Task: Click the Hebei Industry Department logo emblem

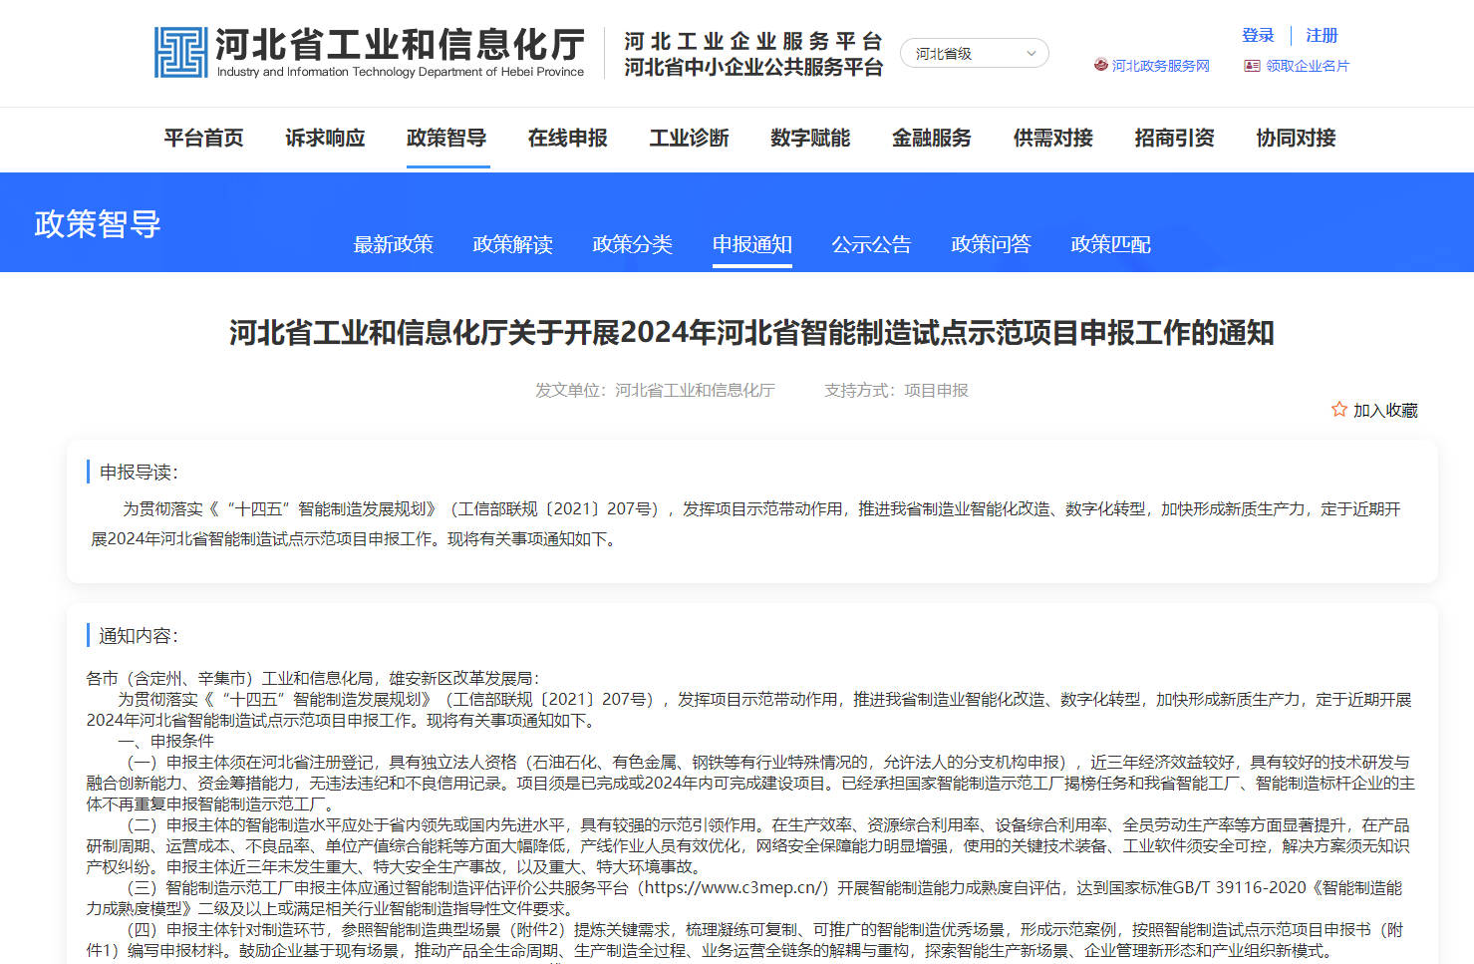Action: point(180,52)
